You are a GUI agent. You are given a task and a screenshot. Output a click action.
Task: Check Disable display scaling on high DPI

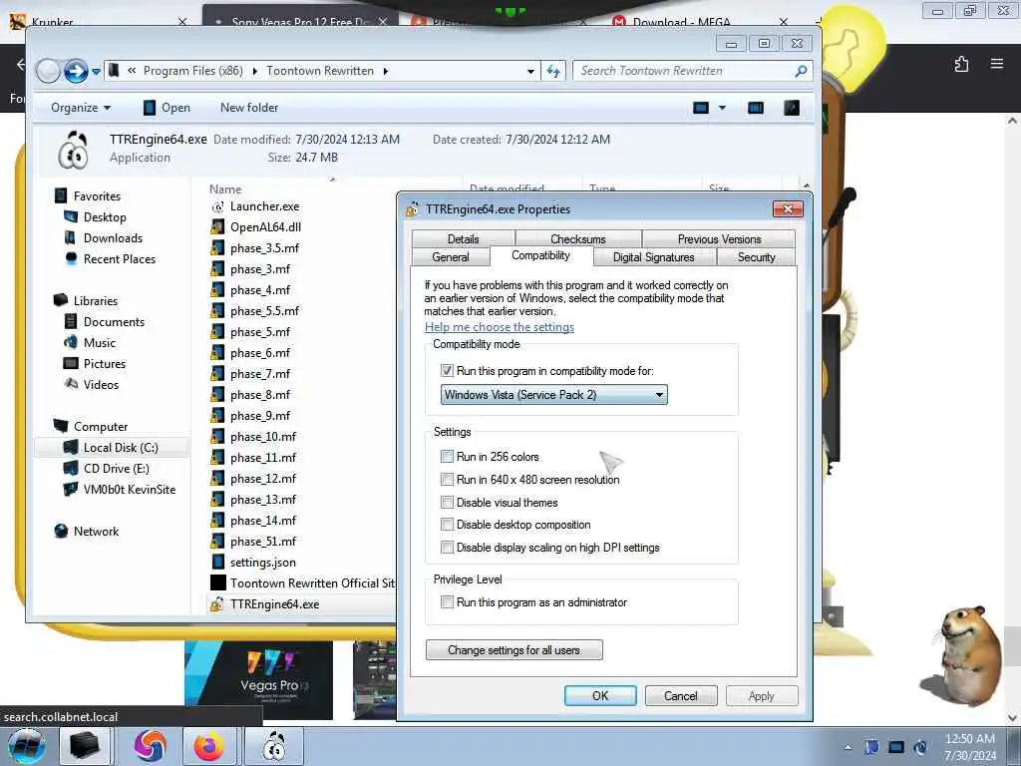tap(447, 548)
